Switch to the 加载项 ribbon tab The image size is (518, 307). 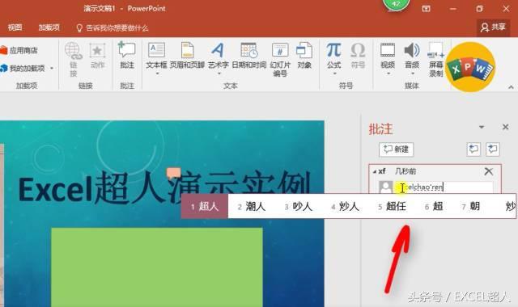[49, 27]
